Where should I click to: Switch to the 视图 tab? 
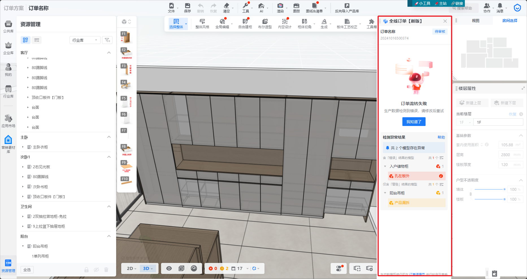point(476,21)
